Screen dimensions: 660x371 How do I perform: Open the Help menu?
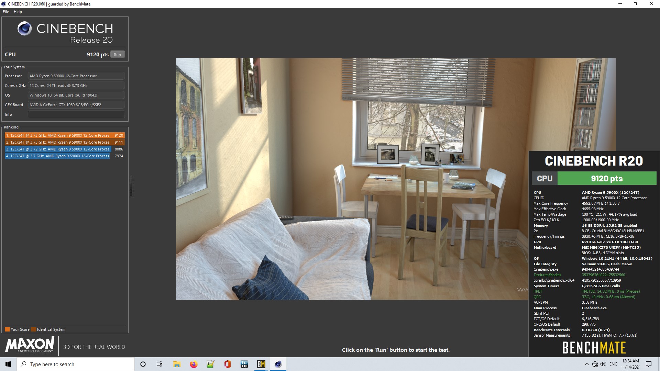pyautogui.click(x=18, y=12)
